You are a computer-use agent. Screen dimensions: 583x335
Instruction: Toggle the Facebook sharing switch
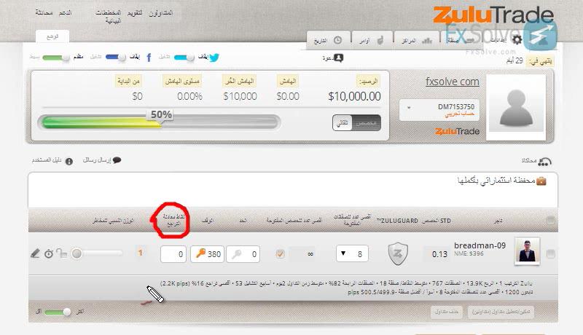116,58
